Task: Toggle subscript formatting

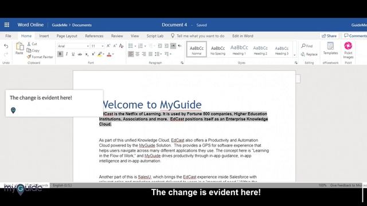Action: (x=87, y=54)
